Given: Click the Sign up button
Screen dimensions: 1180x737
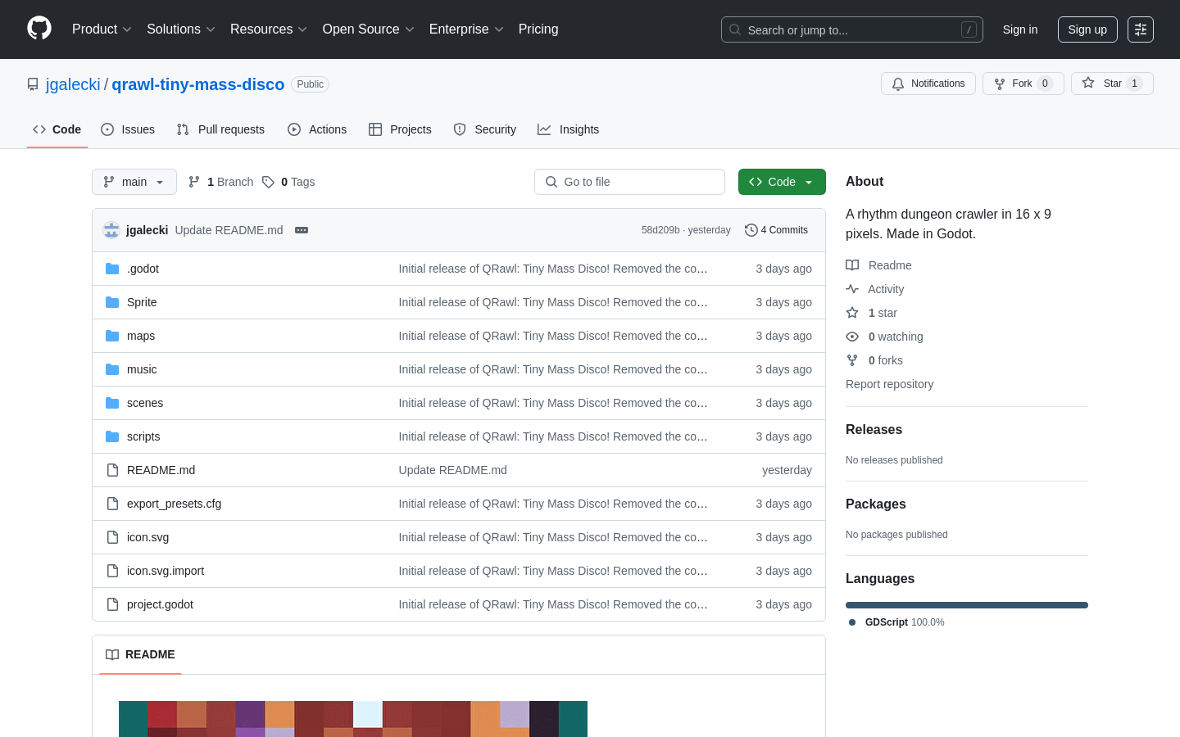Looking at the screenshot, I should point(1087,29).
